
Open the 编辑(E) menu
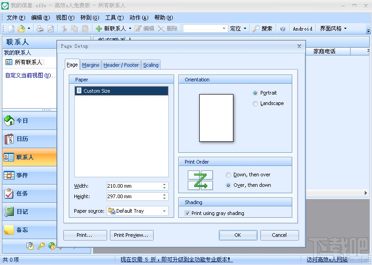click(40, 18)
